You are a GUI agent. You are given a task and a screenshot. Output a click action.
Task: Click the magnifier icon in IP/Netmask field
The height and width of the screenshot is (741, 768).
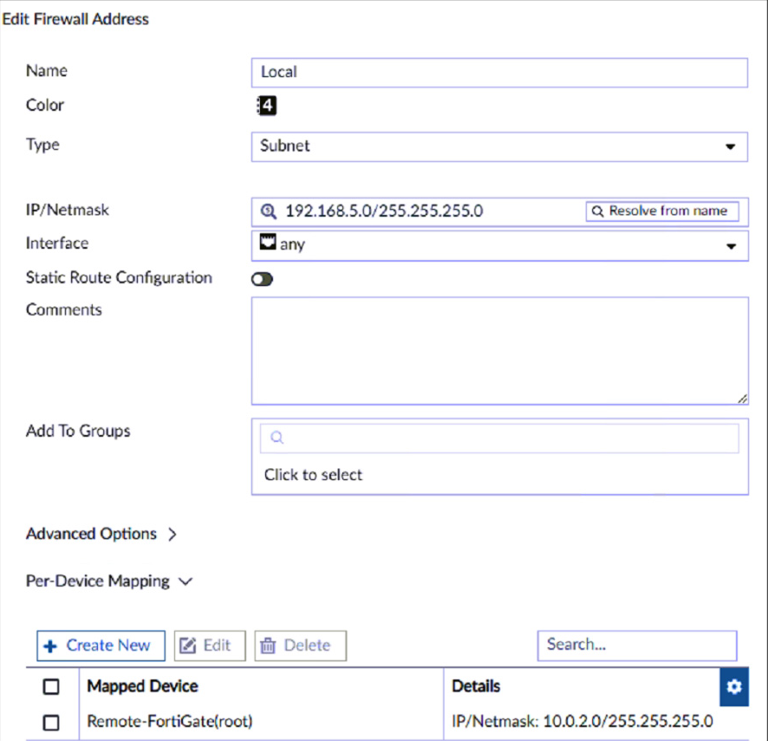268,211
